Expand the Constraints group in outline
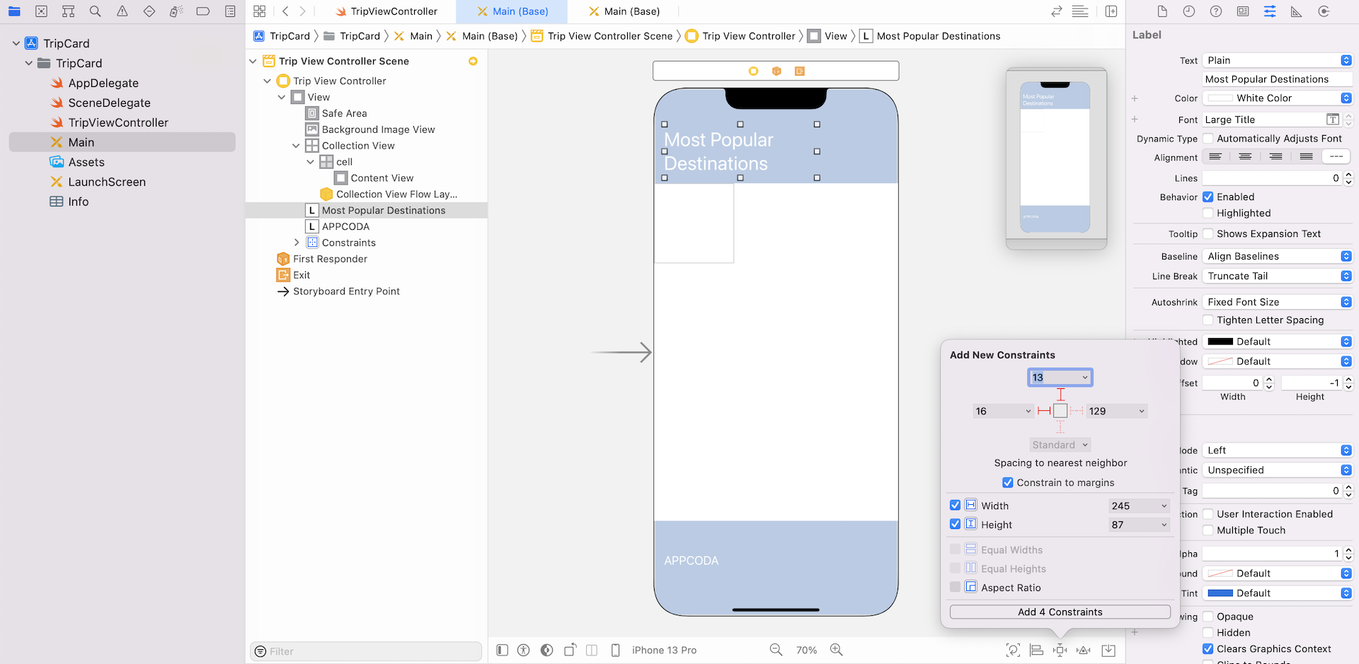1359x664 pixels. [x=297, y=243]
